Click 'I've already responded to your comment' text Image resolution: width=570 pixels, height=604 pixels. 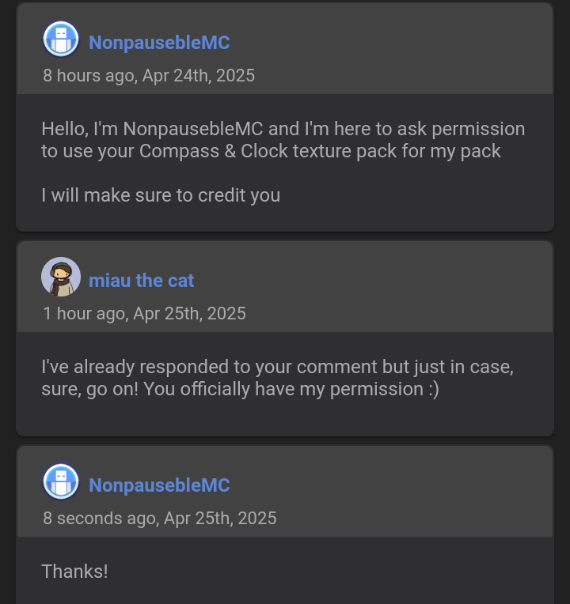click(210, 367)
